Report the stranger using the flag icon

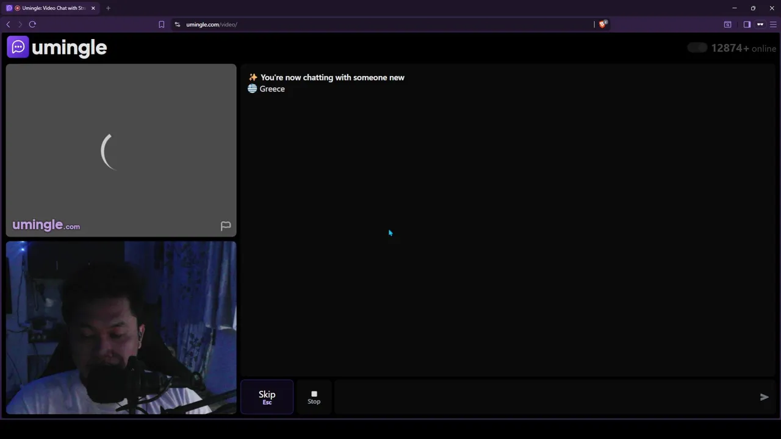point(226,226)
